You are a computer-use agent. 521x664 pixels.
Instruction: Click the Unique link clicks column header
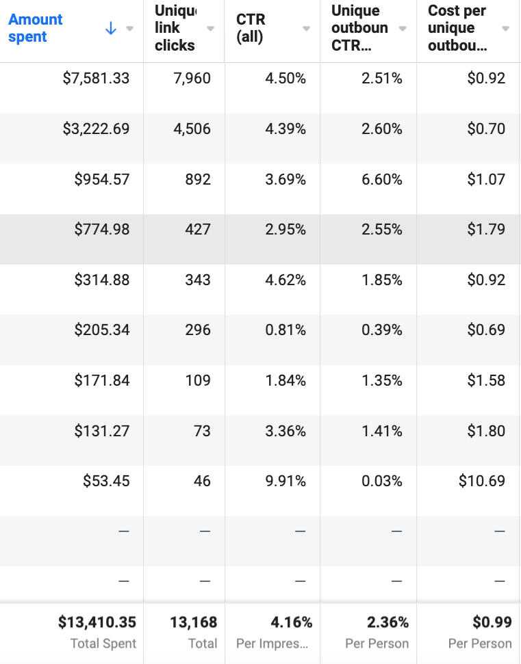(175, 29)
